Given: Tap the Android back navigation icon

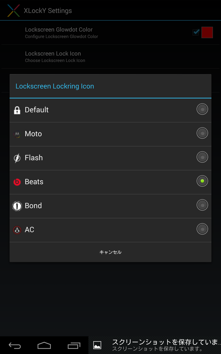Looking at the screenshot, I should (x=15, y=345).
